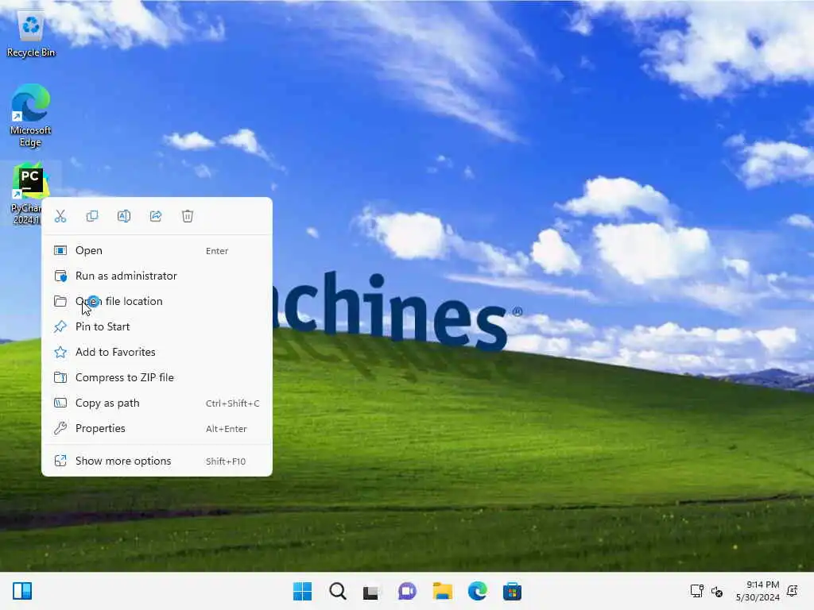Image resolution: width=814 pixels, height=610 pixels.
Task: Select the Recycle Bin desktop icon
Action: [31, 33]
